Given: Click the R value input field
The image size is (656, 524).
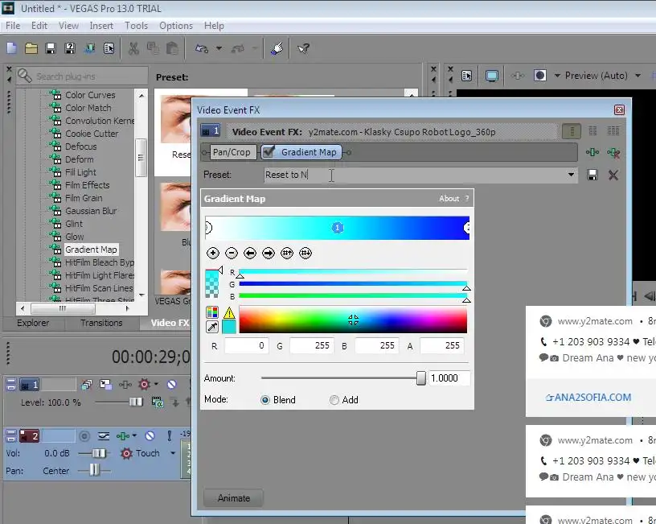Looking at the screenshot, I should point(246,345).
